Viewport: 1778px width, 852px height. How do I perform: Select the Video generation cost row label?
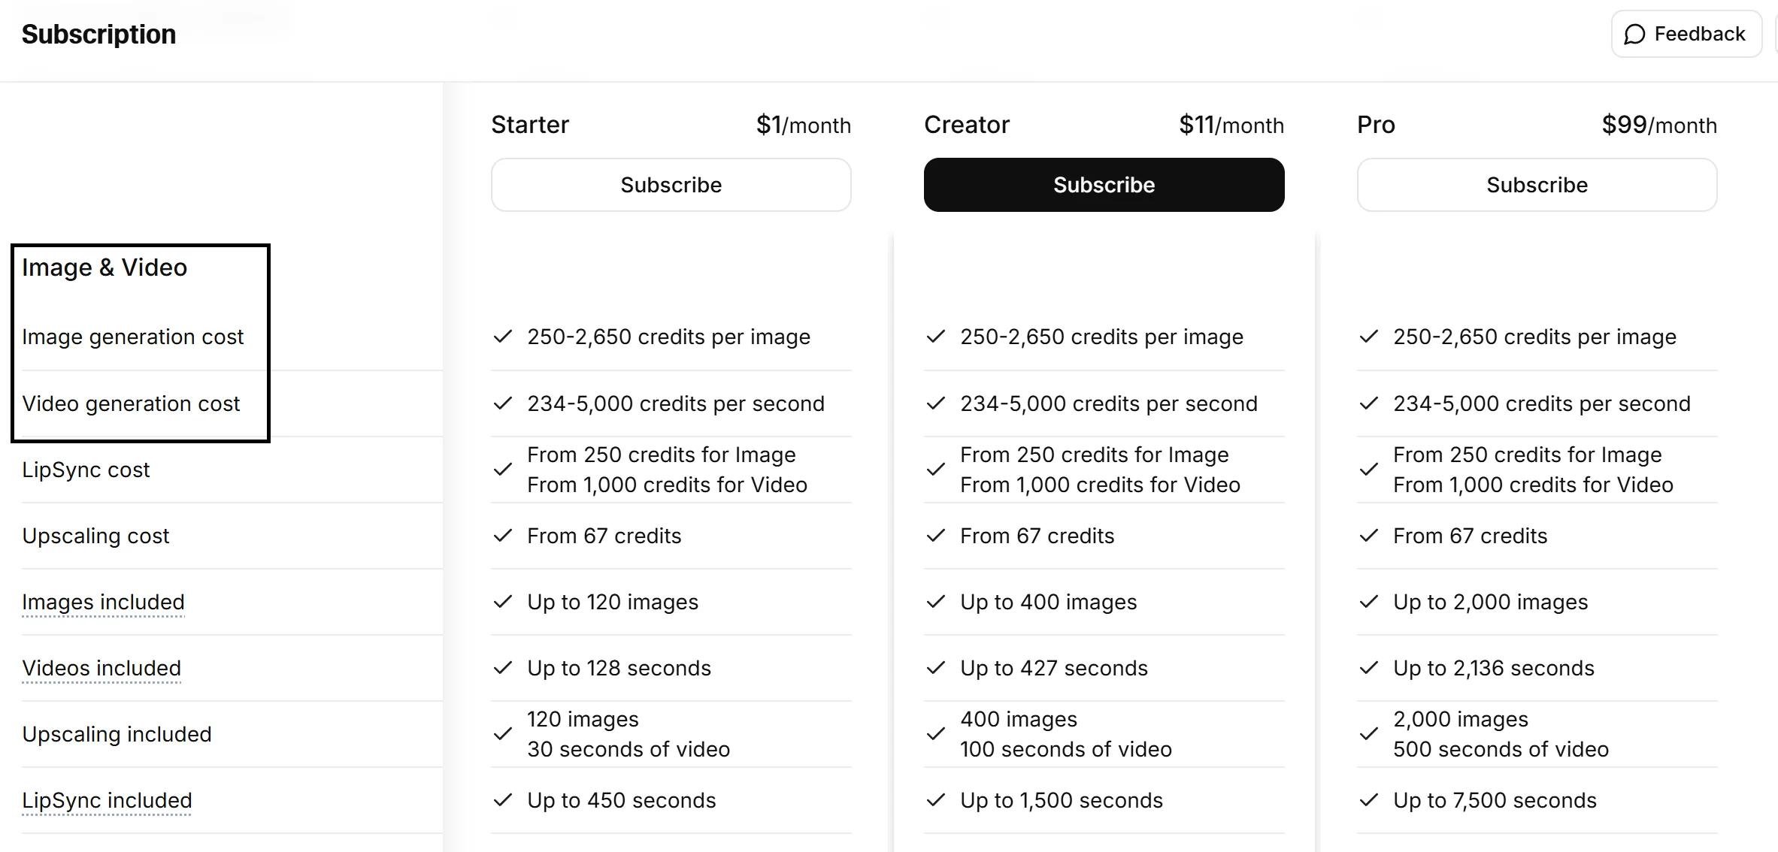point(131,403)
